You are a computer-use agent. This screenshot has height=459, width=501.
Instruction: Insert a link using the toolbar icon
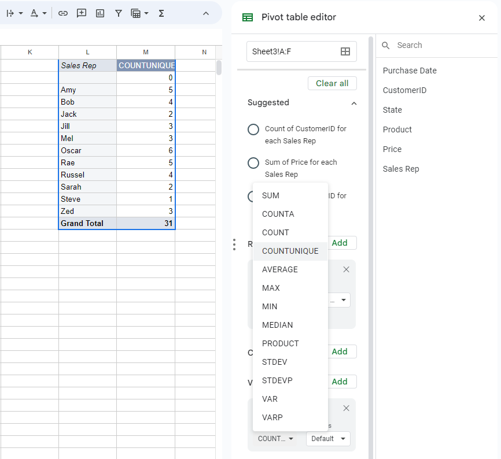click(62, 13)
